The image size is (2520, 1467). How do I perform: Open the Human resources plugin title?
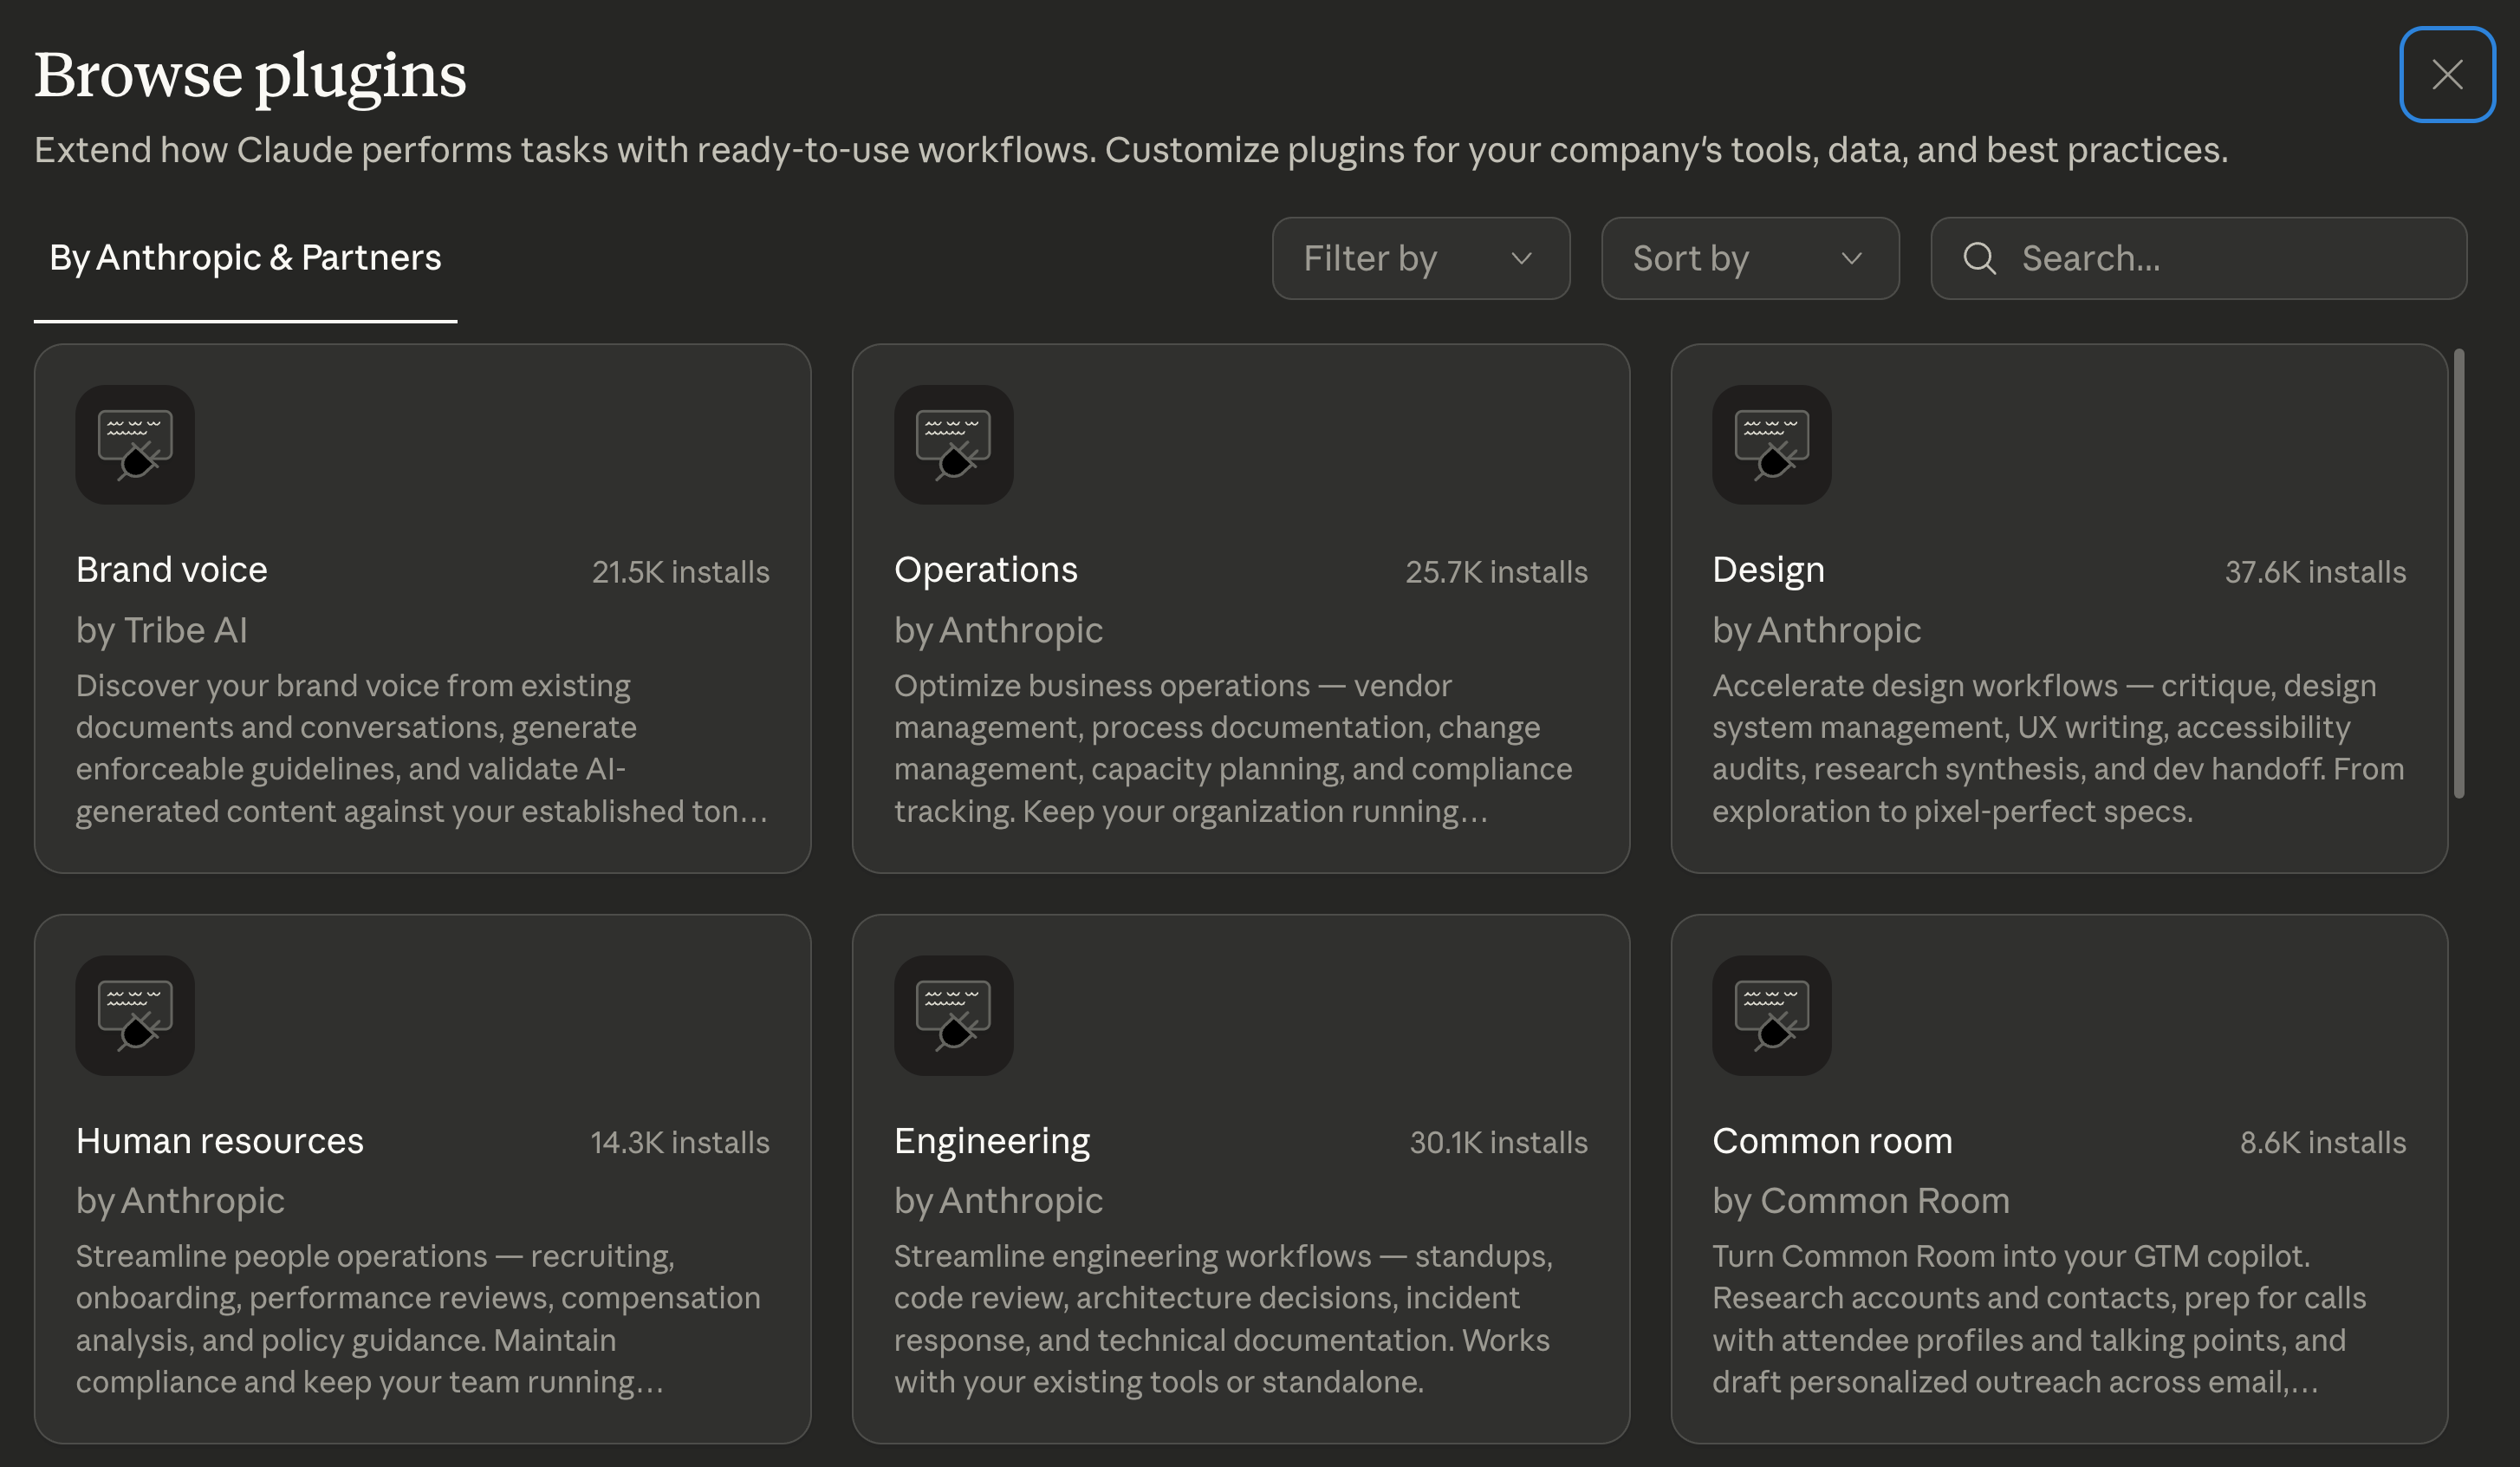[219, 1140]
